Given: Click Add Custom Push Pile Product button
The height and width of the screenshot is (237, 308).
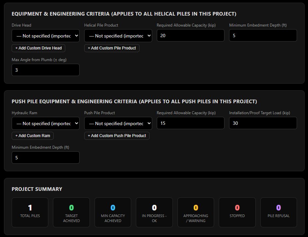Looking at the screenshot, I should pos(117,135).
